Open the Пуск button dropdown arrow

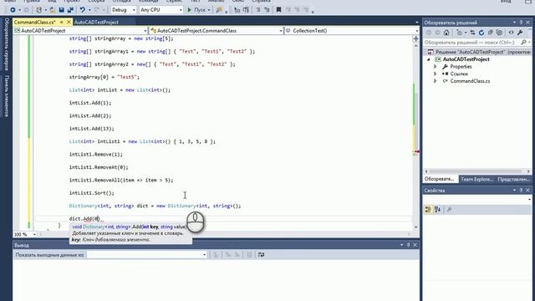tap(209, 10)
